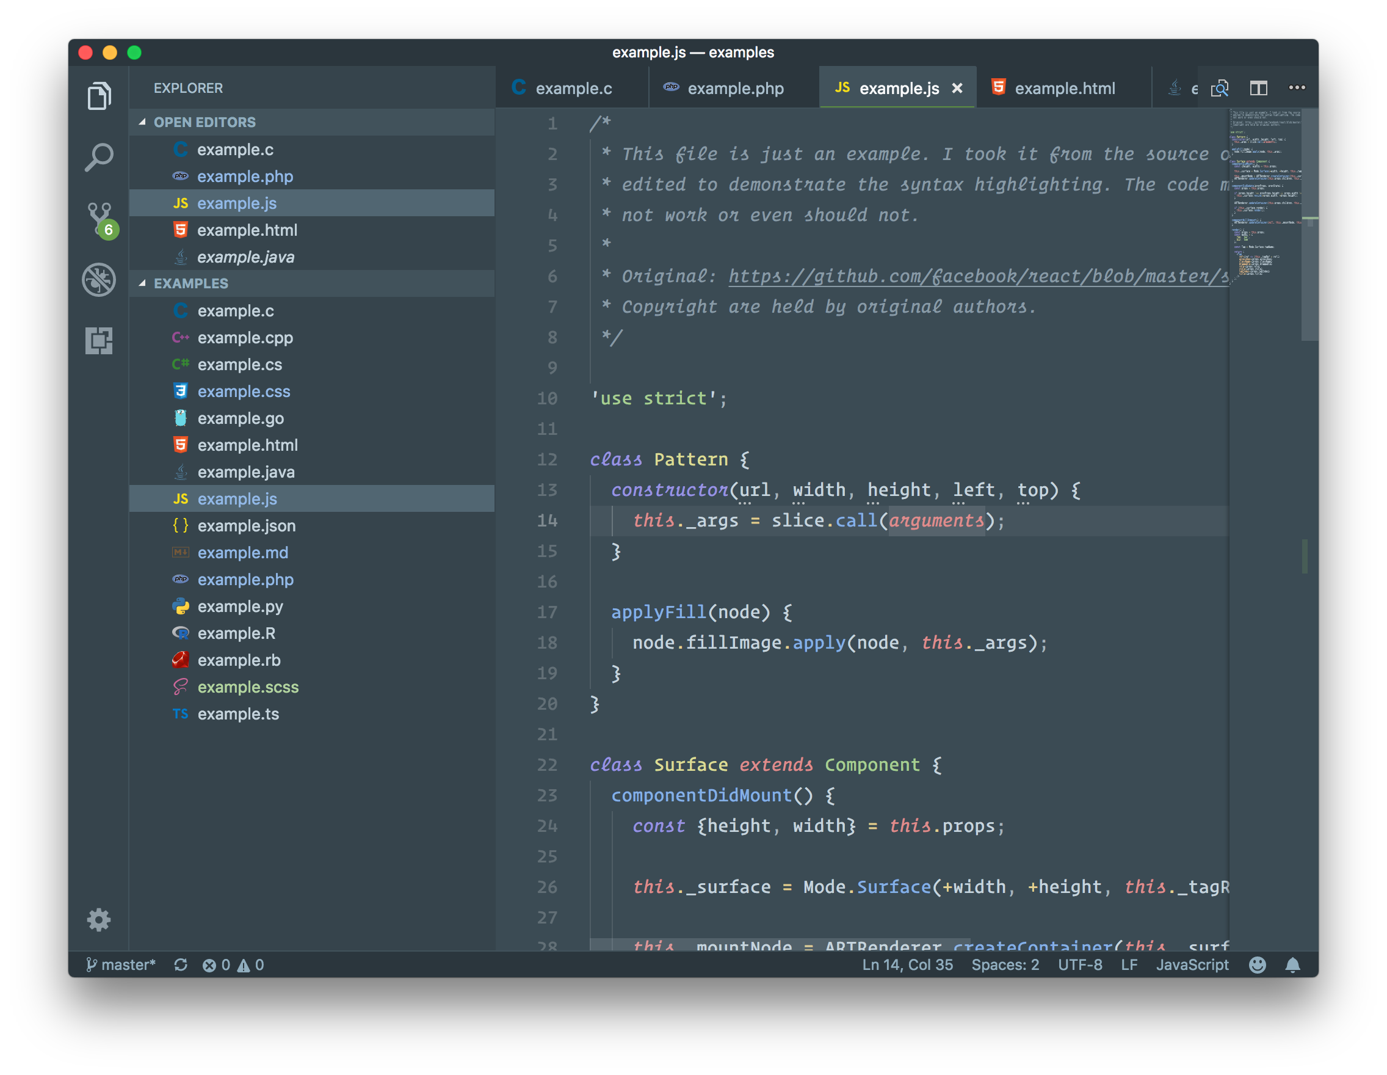
Task: Place cursor on 'use strict' line 10
Action: click(659, 398)
